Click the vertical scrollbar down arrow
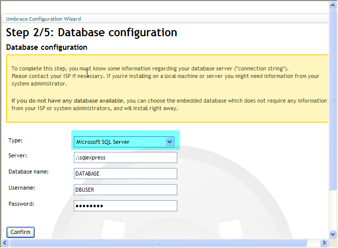Image resolution: width=338 pixels, height=248 pixels. pos(333,234)
